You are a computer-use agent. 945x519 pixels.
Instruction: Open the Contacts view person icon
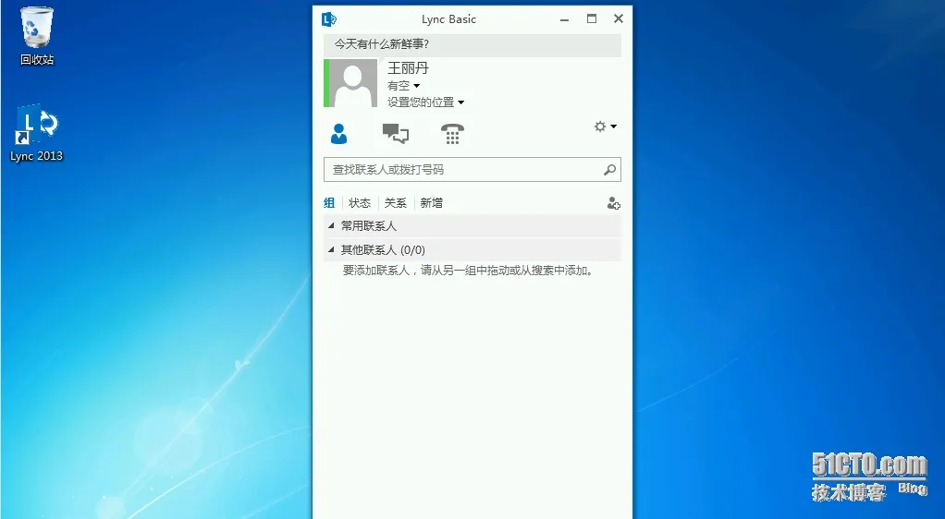[338, 134]
